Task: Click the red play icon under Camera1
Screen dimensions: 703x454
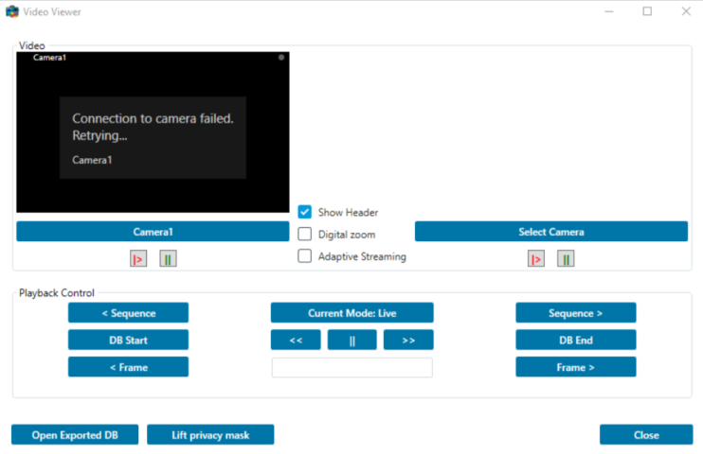Action: coord(139,259)
